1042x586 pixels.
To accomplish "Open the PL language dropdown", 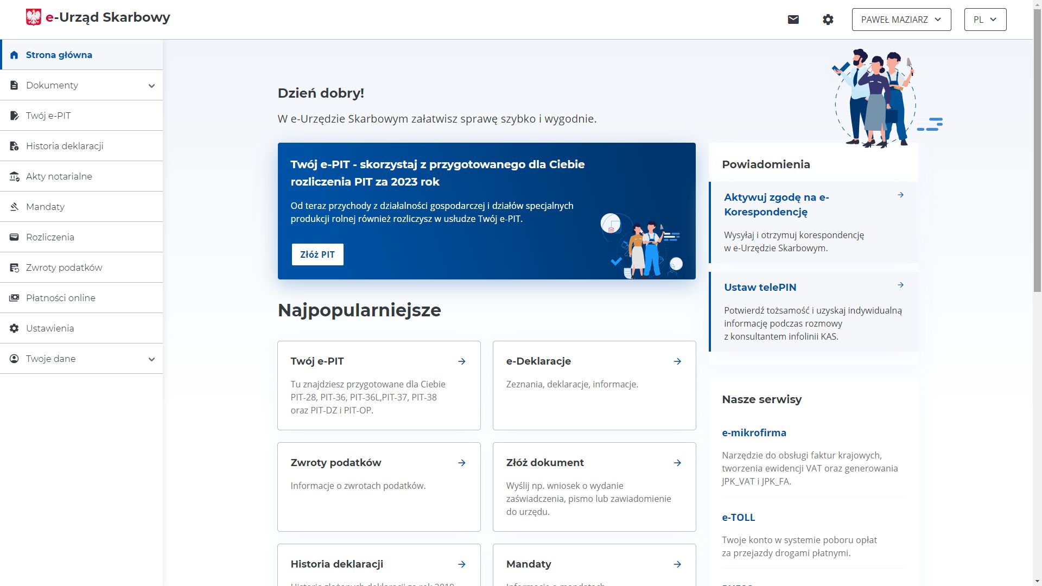I will 985,20.
